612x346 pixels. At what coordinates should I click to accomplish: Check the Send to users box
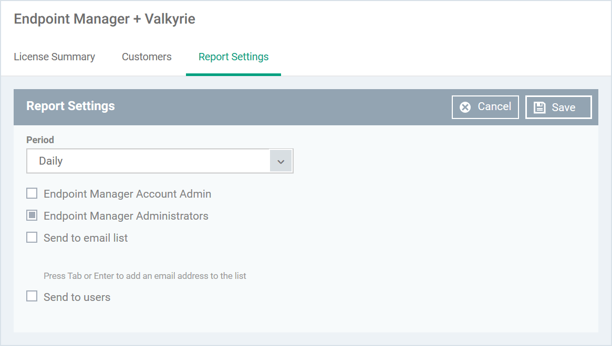[32, 296]
